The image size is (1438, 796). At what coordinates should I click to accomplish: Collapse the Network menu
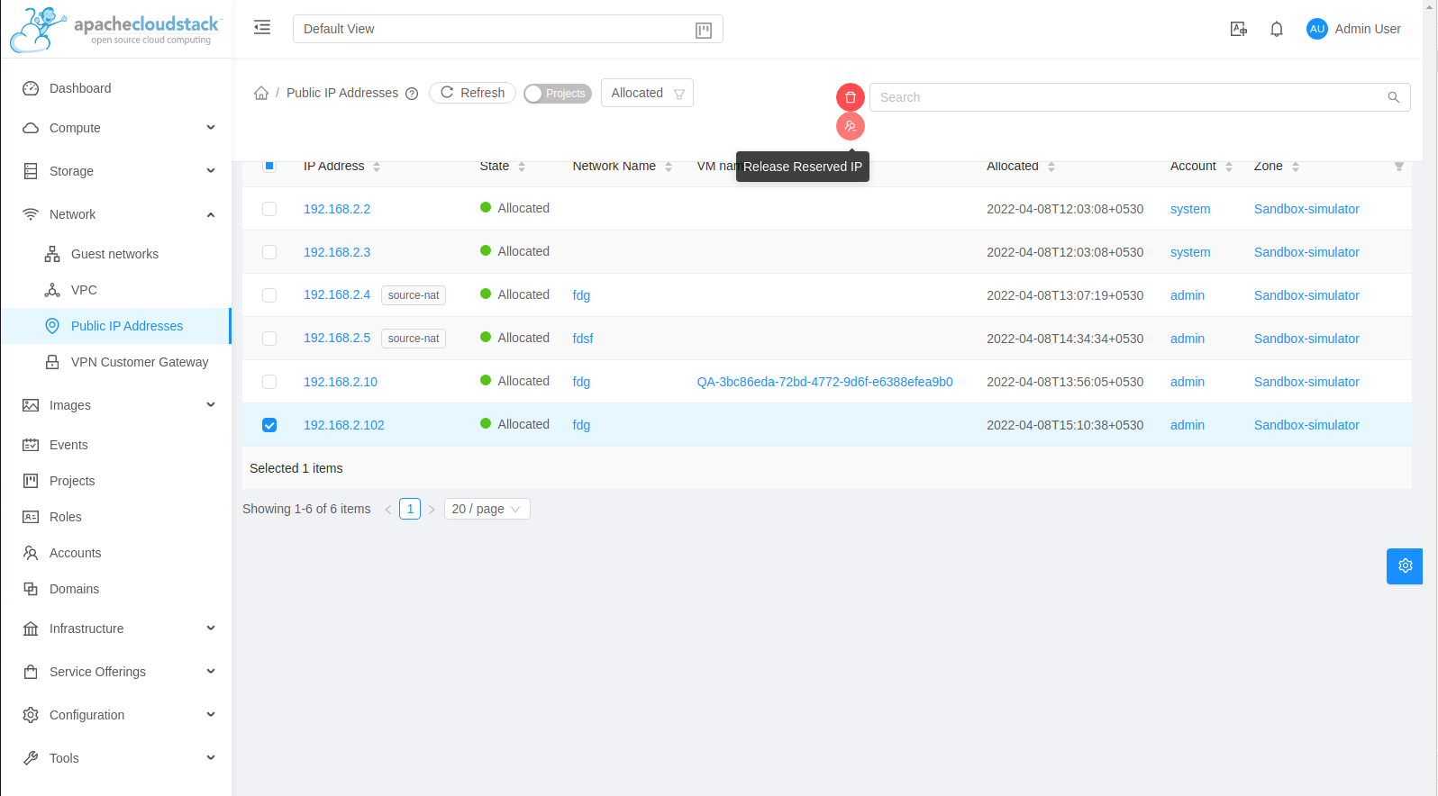pos(116,214)
